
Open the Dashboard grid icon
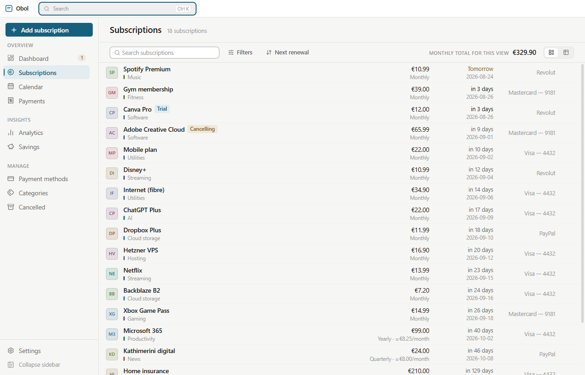point(11,58)
